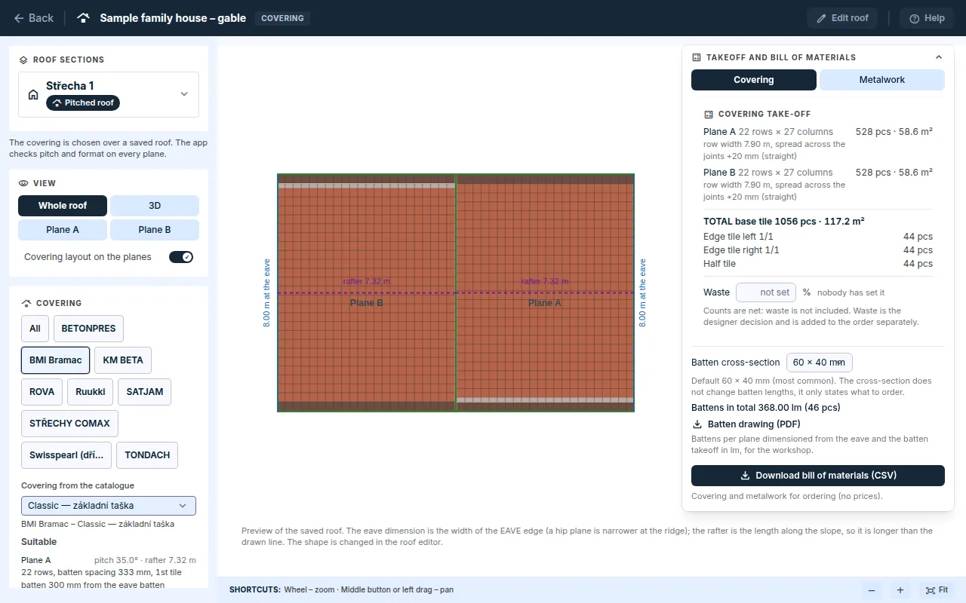Open the Batten cross-section dropdown
This screenshot has height=603, width=966.
point(820,363)
